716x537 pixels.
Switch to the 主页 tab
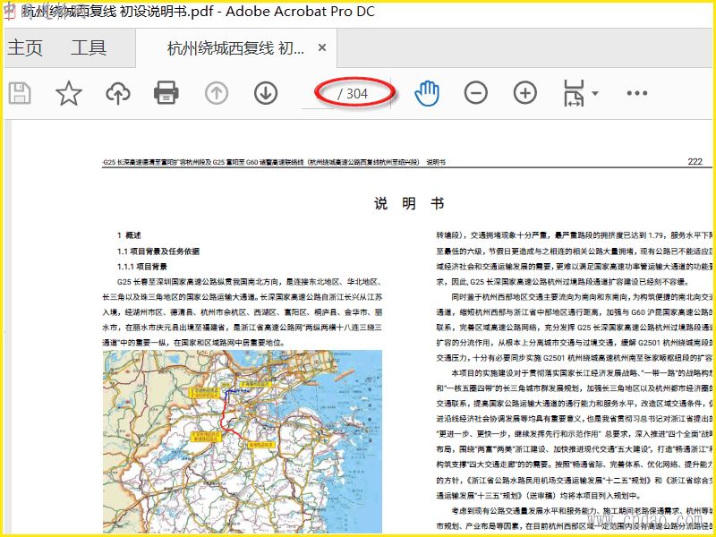tap(25, 48)
